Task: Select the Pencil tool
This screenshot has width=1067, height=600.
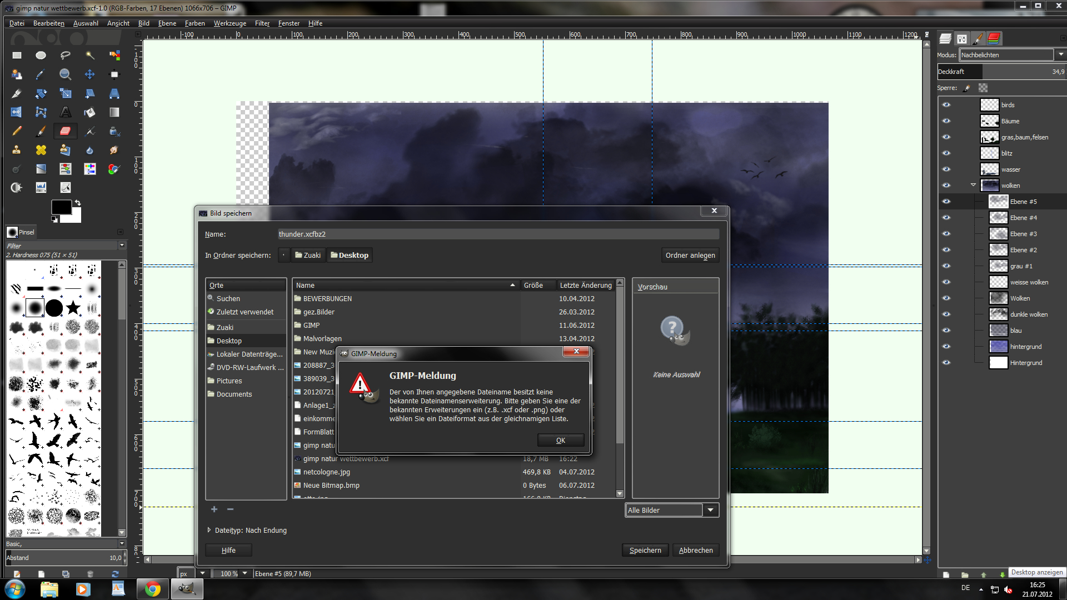Action: pyautogui.click(x=17, y=131)
